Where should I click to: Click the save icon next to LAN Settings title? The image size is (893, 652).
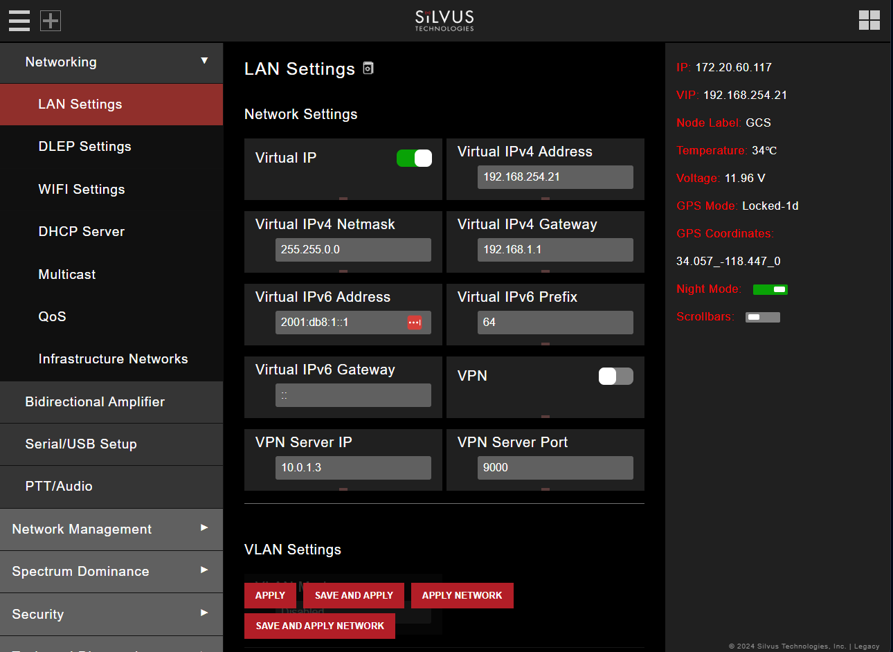point(368,68)
